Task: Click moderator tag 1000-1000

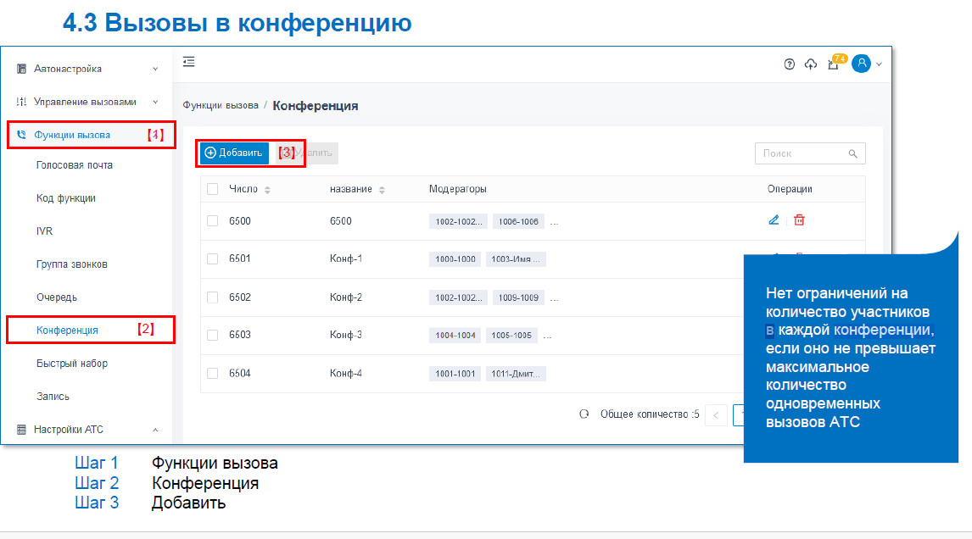Action: pos(455,259)
